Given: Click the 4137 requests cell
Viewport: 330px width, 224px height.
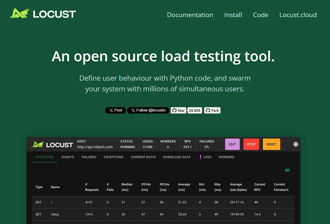Looking at the screenshot, I should (89, 202).
